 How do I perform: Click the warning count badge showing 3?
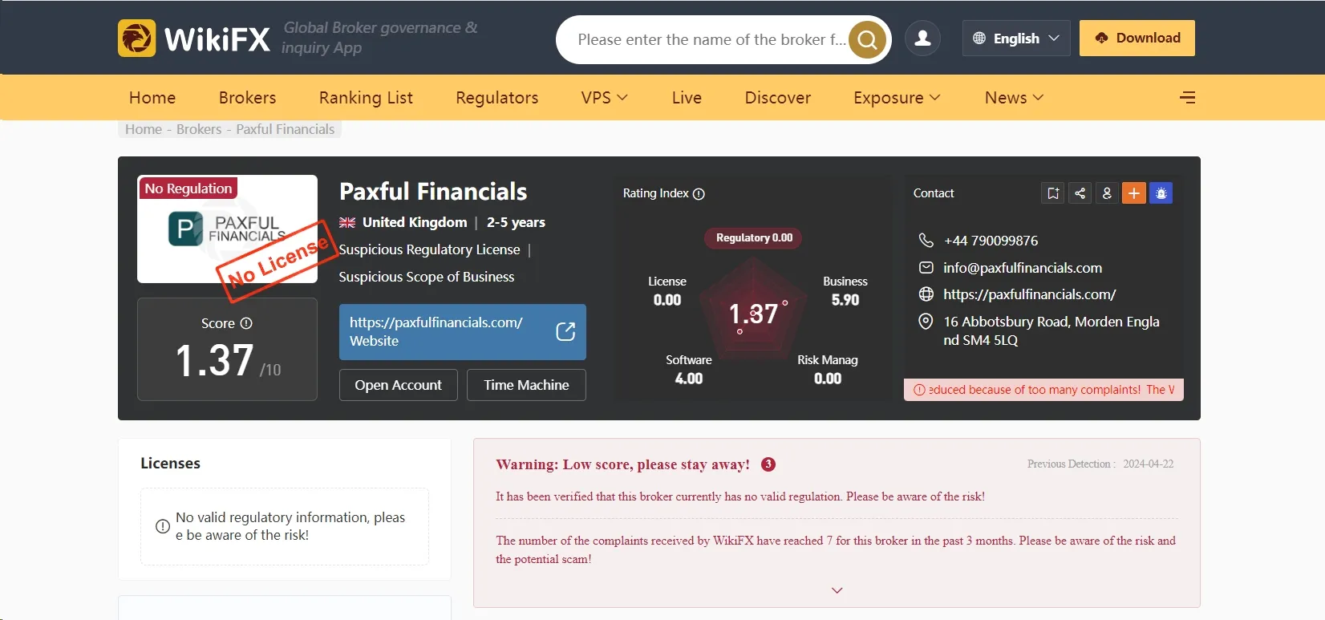(x=768, y=464)
